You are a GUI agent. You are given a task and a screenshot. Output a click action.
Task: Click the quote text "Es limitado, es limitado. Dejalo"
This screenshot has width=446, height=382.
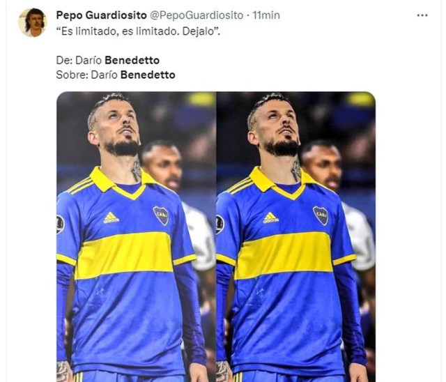tap(138, 31)
